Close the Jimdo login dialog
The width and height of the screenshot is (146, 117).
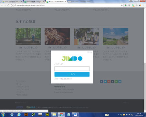tap(90, 52)
